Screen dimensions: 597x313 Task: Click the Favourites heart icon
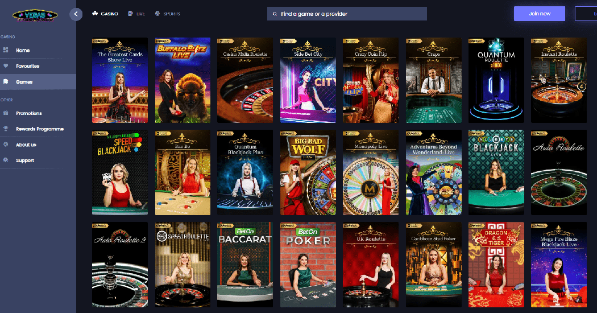(x=6, y=66)
